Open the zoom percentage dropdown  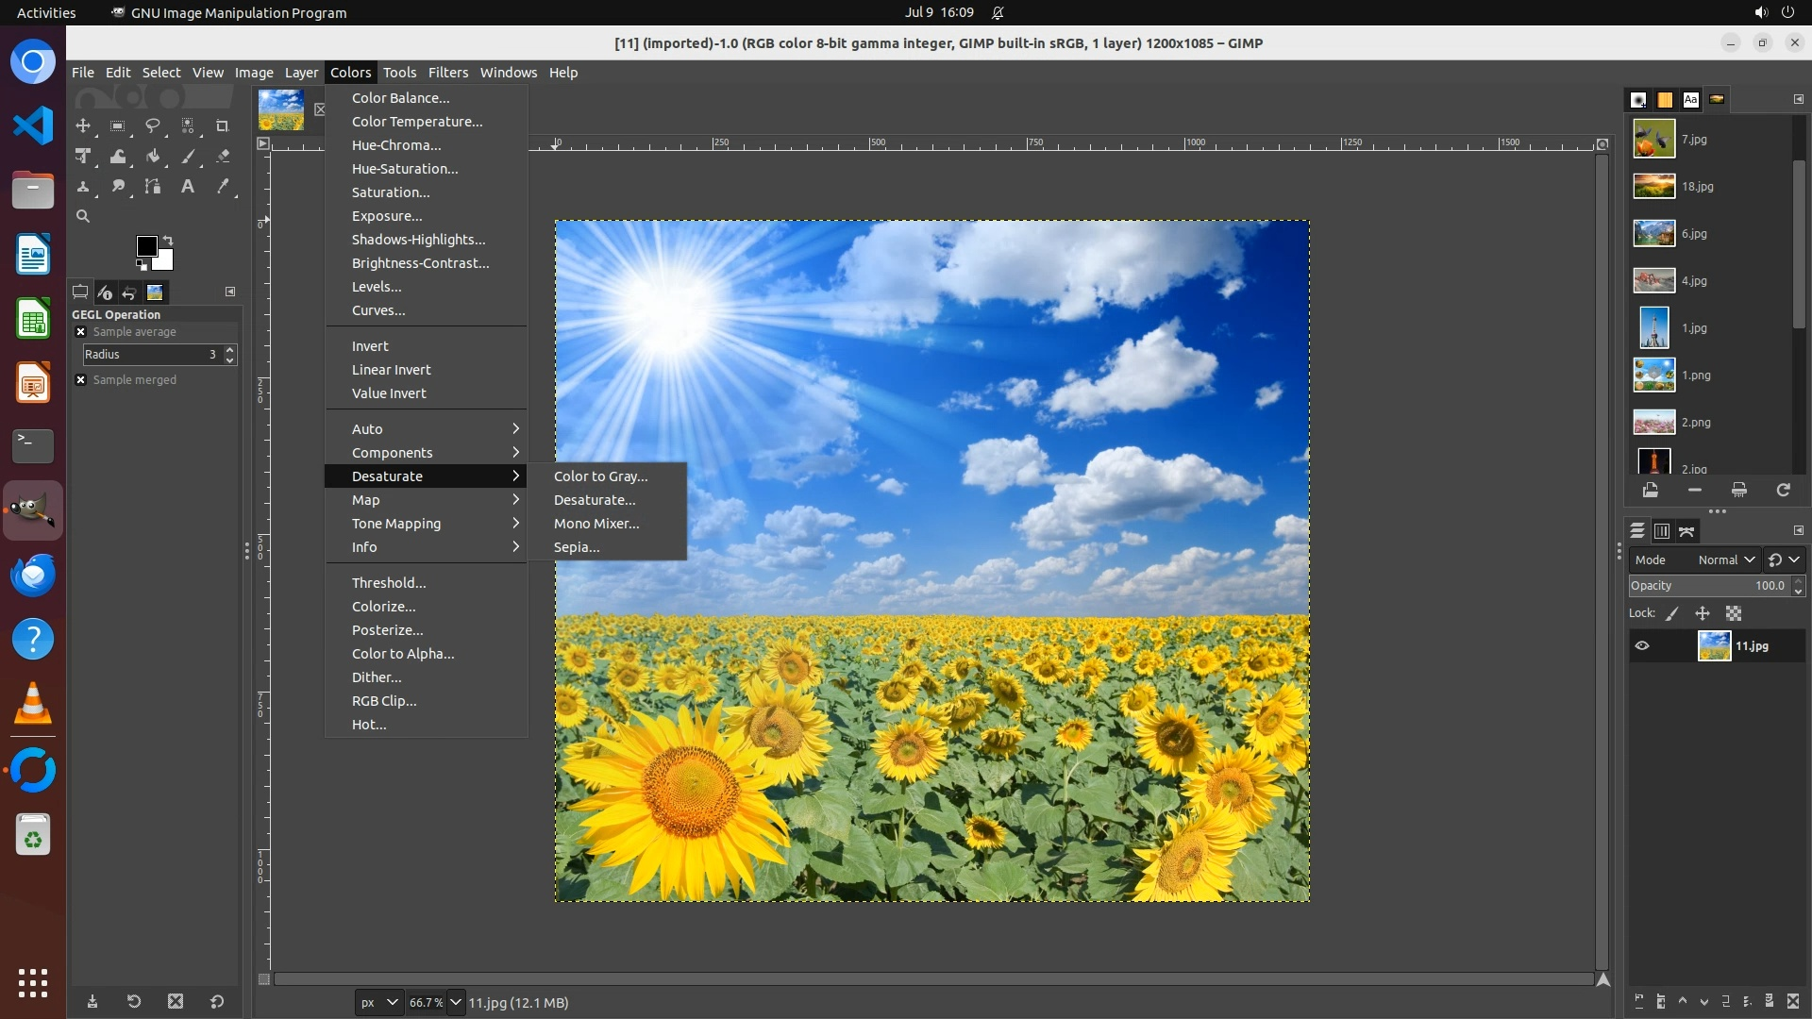[456, 1002]
